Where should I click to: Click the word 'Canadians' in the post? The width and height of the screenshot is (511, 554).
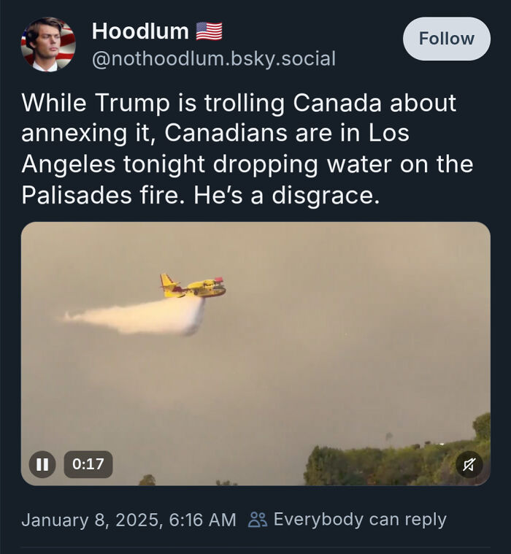pyautogui.click(x=226, y=133)
